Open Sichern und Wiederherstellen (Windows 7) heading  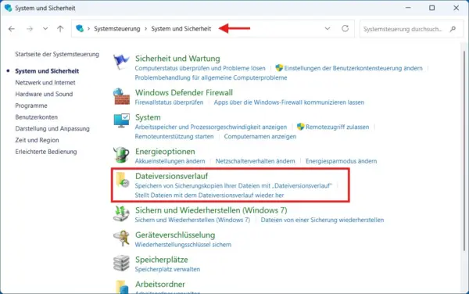[x=211, y=210]
